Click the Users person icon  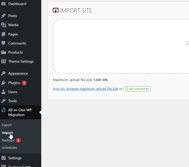[x=4, y=92]
